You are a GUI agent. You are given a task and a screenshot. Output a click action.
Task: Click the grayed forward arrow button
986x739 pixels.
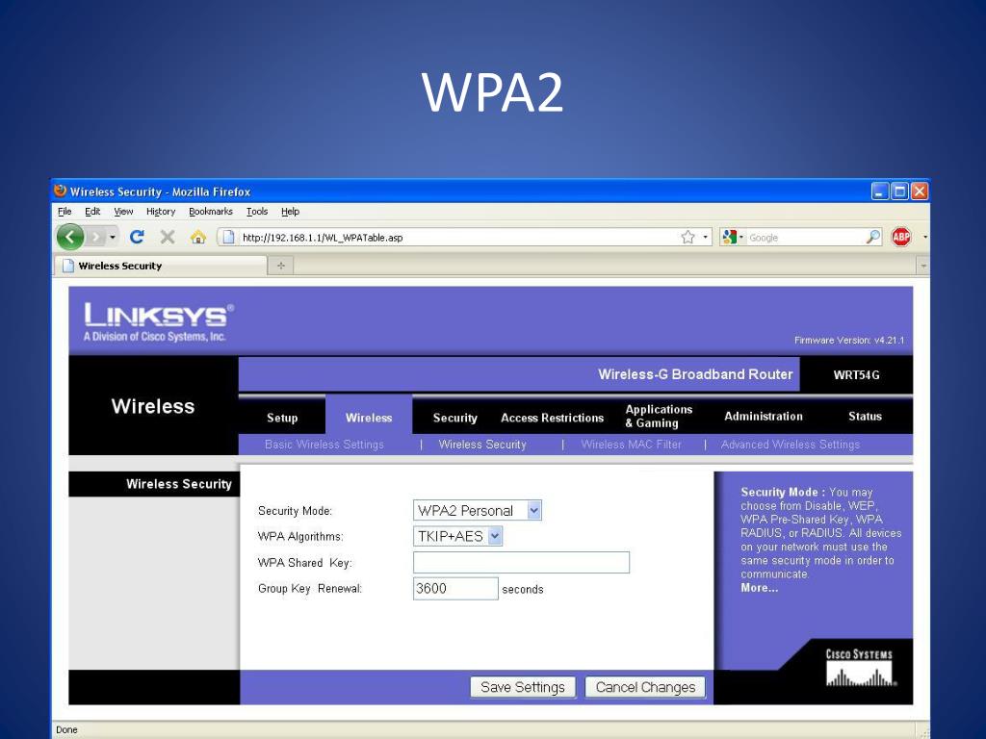point(95,237)
